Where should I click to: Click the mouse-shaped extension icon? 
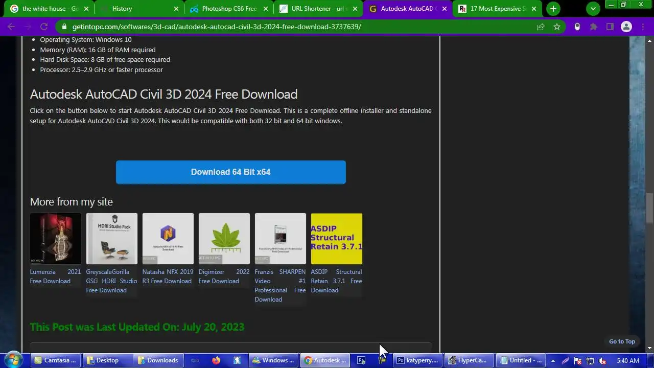[577, 27]
